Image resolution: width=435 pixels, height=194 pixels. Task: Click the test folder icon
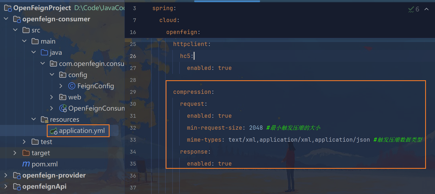point(35,142)
